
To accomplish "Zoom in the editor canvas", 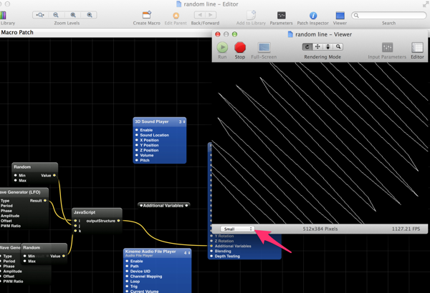I will (90, 15).
